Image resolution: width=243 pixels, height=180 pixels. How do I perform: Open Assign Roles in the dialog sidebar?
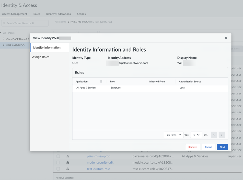[41, 57]
